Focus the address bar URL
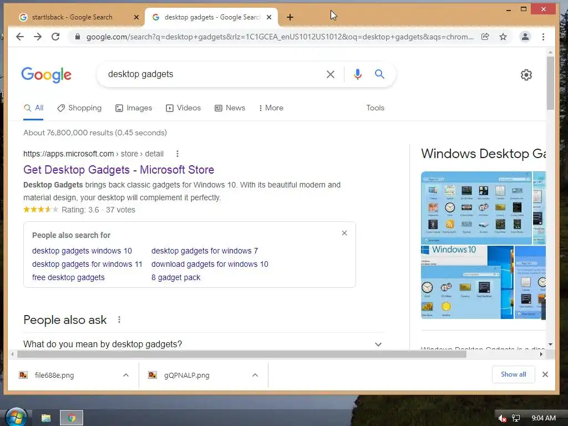 (280, 37)
